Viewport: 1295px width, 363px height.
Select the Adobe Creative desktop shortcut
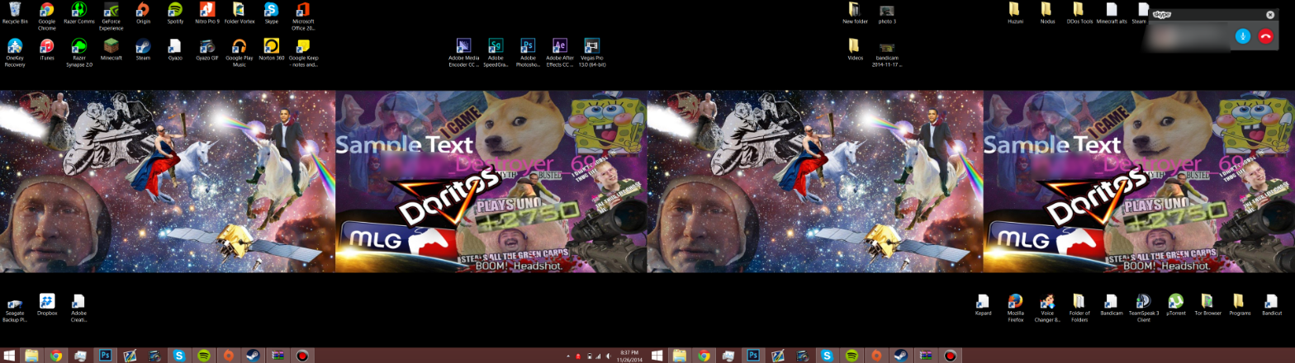[x=78, y=307]
